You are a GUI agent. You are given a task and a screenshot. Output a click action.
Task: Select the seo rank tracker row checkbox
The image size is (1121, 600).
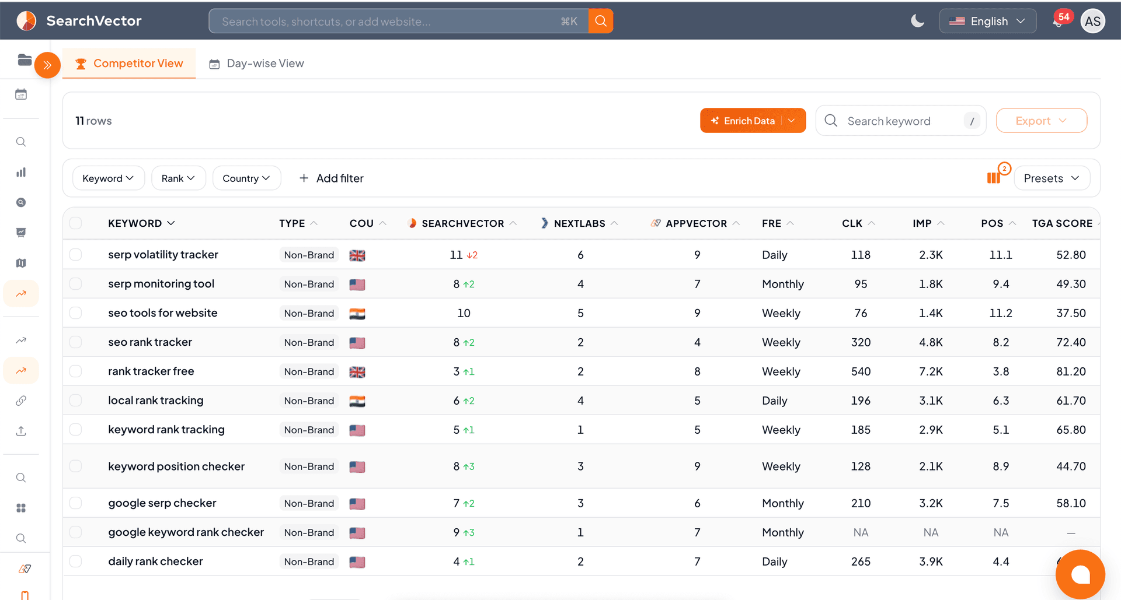tap(75, 342)
